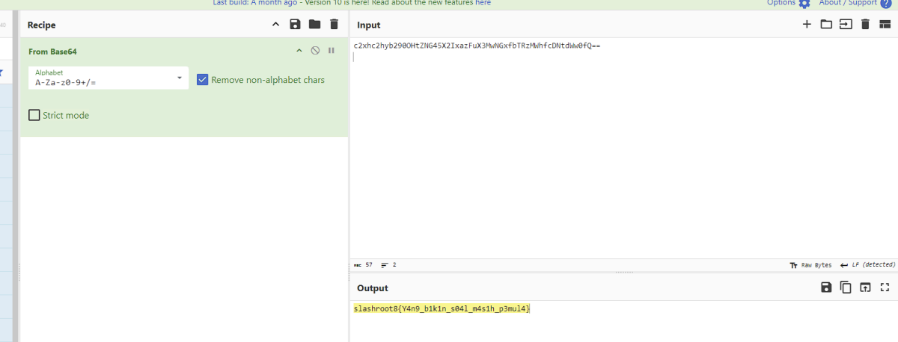Open Options gear in top banner
Image resolution: width=898 pixels, height=342 pixels.
click(x=804, y=4)
